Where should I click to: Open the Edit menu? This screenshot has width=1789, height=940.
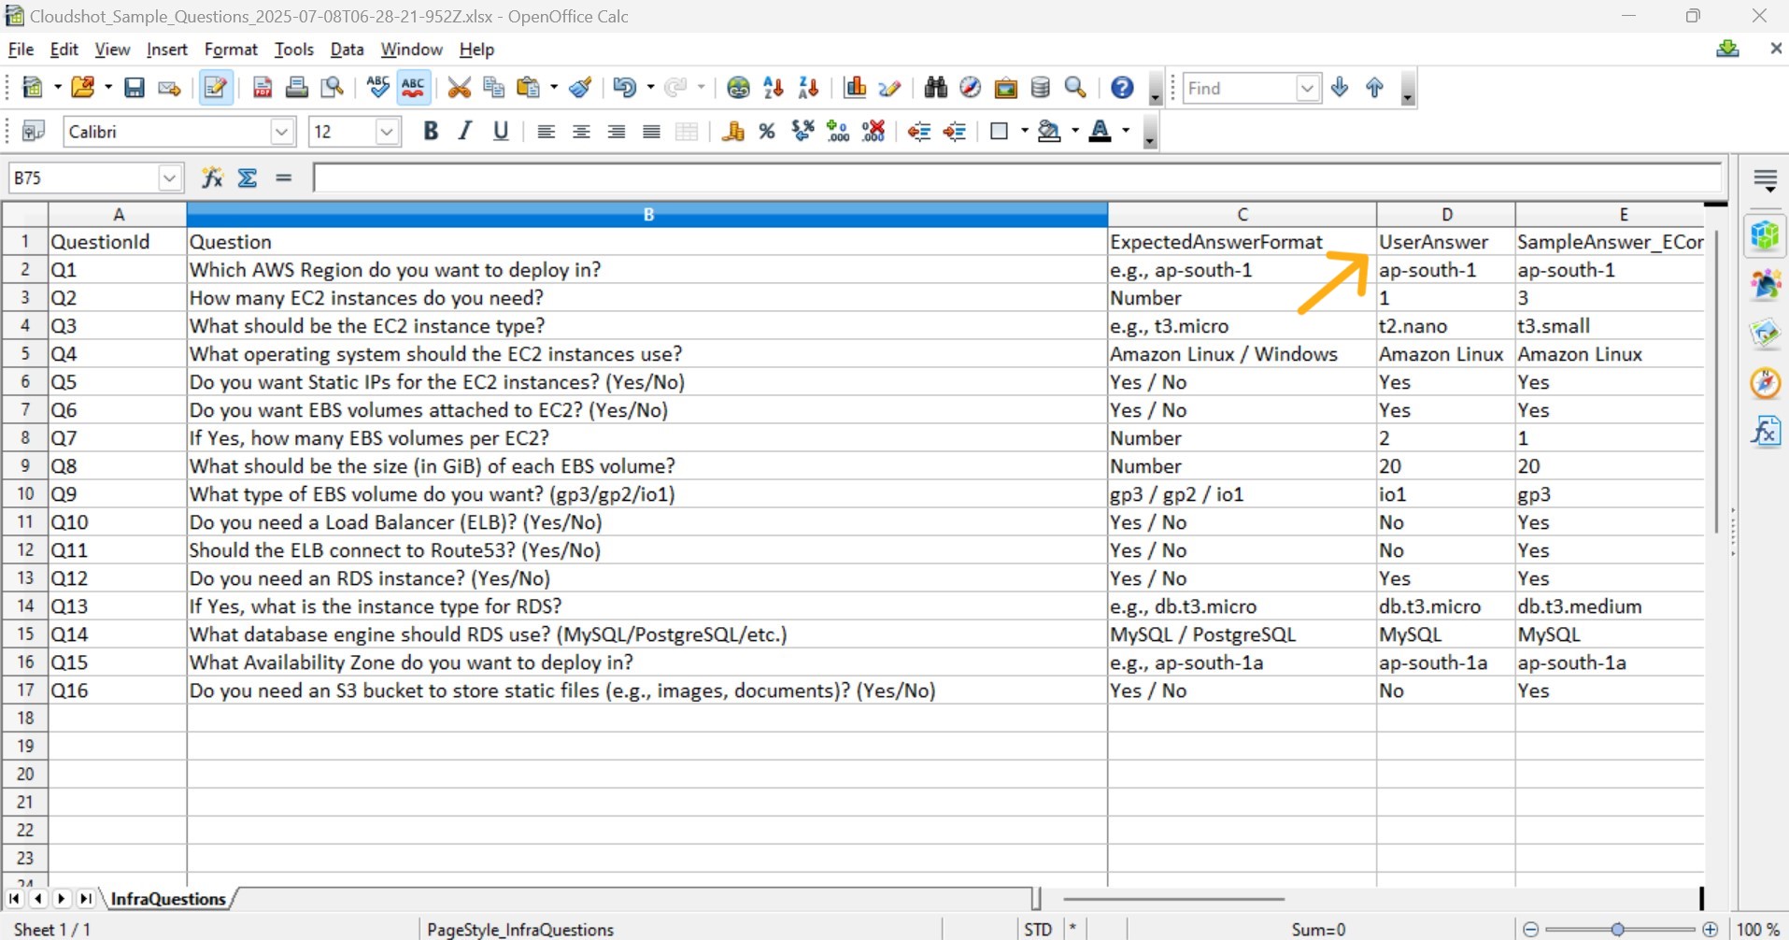[x=64, y=50]
